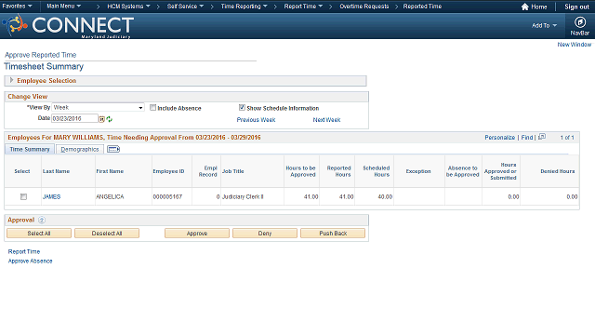Click the Approve button
This screenshot has width=595, height=335.
click(x=197, y=234)
